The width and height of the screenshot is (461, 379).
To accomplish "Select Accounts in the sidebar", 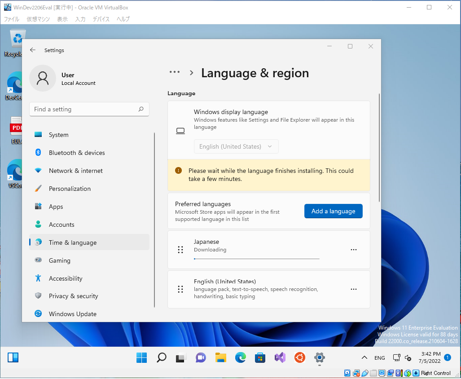I will [x=89, y=225].
